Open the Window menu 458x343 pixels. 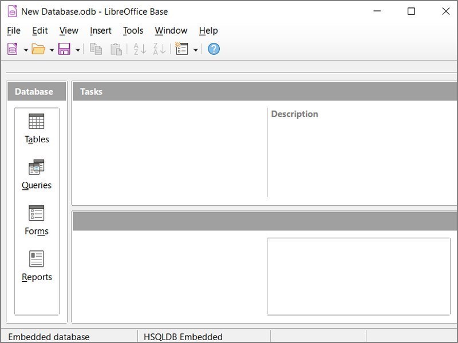pos(171,31)
